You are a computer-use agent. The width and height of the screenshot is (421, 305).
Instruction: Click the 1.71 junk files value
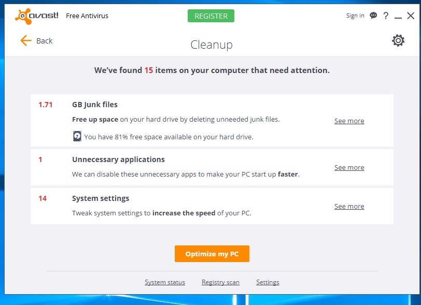point(46,105)
